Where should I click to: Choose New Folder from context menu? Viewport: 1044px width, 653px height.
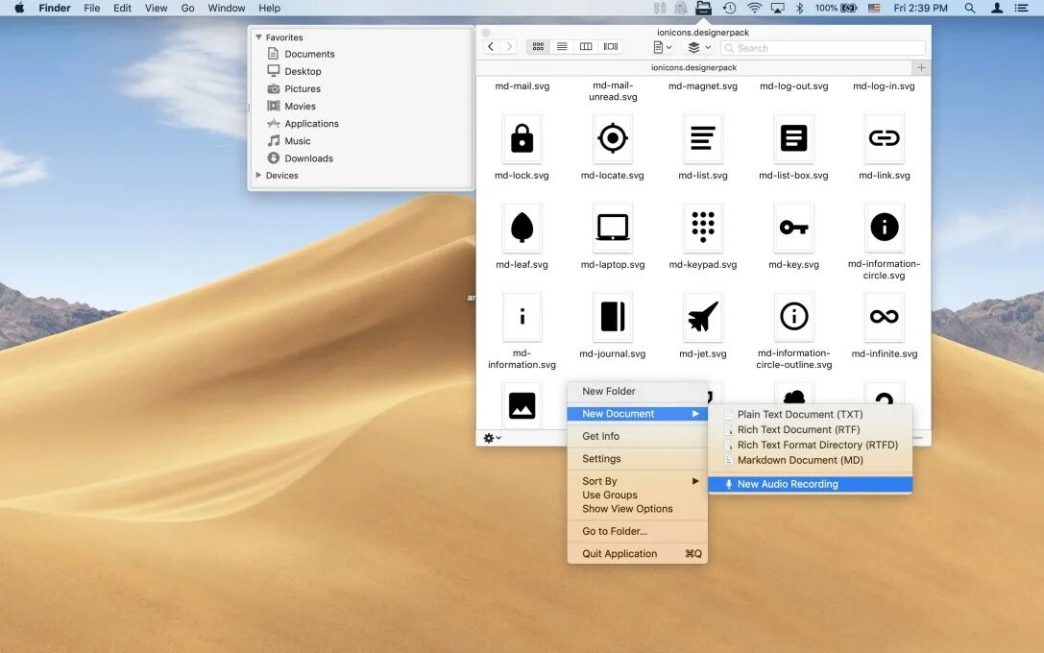click(637, 392)
